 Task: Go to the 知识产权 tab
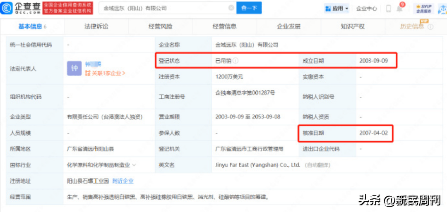(x=353, y=27)
